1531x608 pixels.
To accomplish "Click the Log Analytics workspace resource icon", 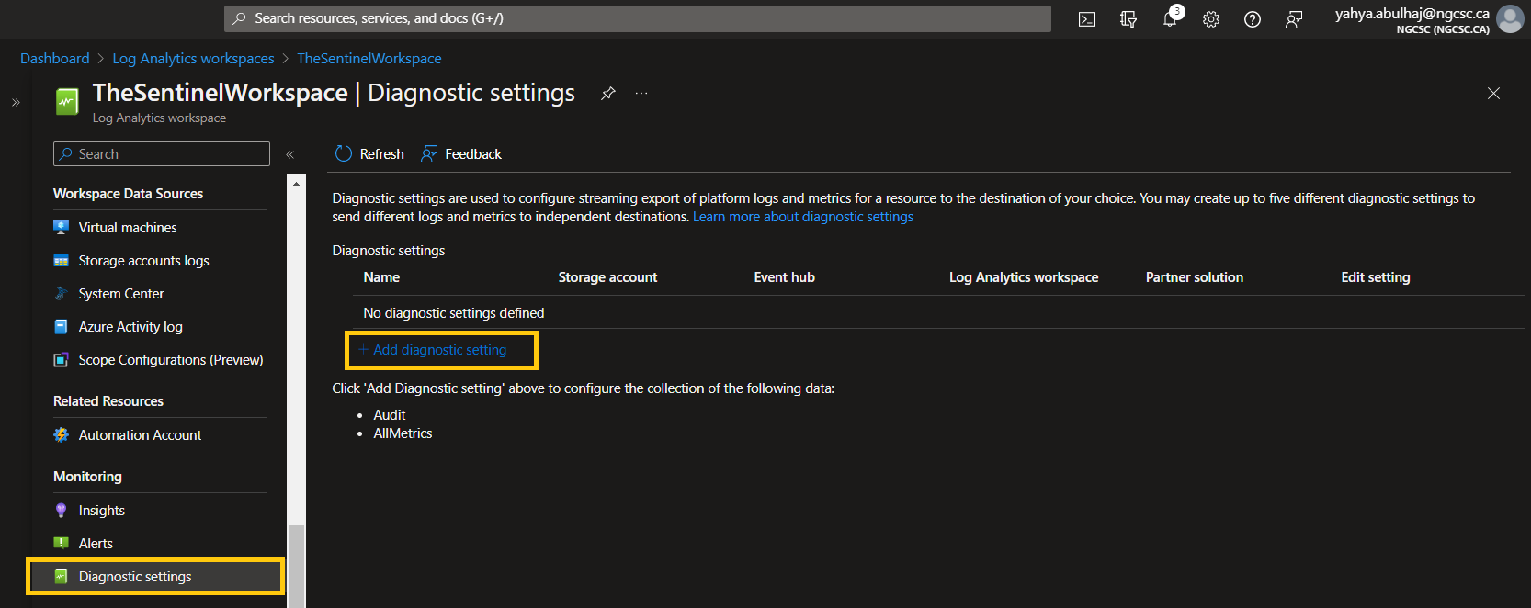I will click(x=67, y=101).
